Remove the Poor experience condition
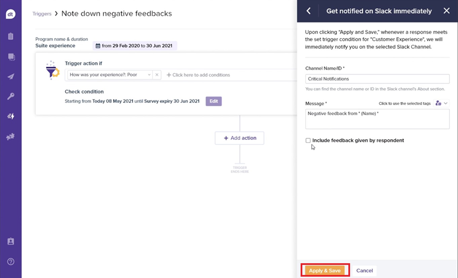This screenshot has width=458, height=278. click(x=157, y=75)
